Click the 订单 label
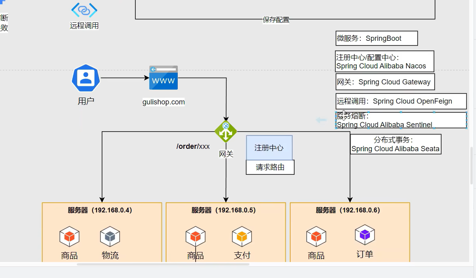 coord(365,254)
